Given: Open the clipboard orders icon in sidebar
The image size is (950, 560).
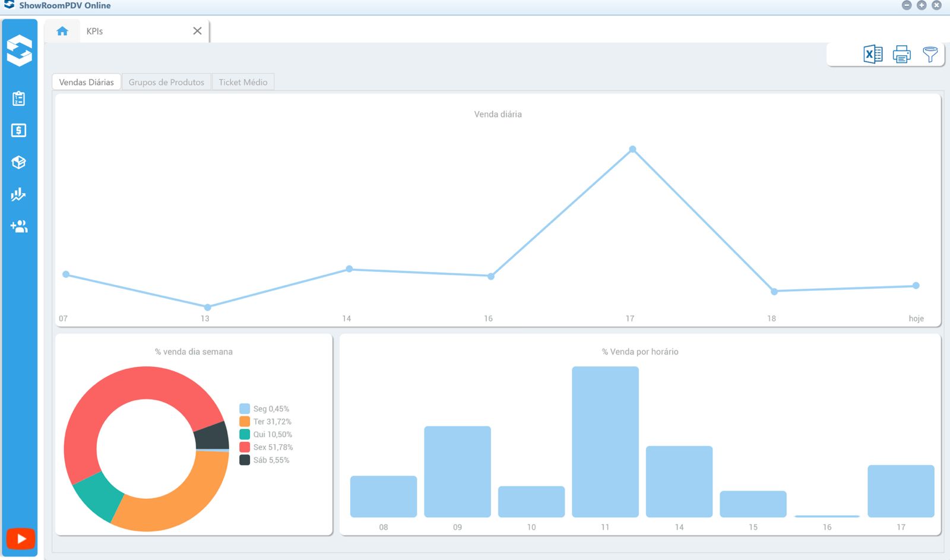Looking at the screenshot, I should pos(19,99).
